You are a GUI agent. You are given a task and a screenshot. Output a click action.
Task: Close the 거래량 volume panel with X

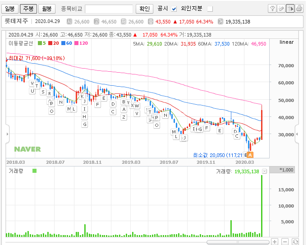[265, 171]
